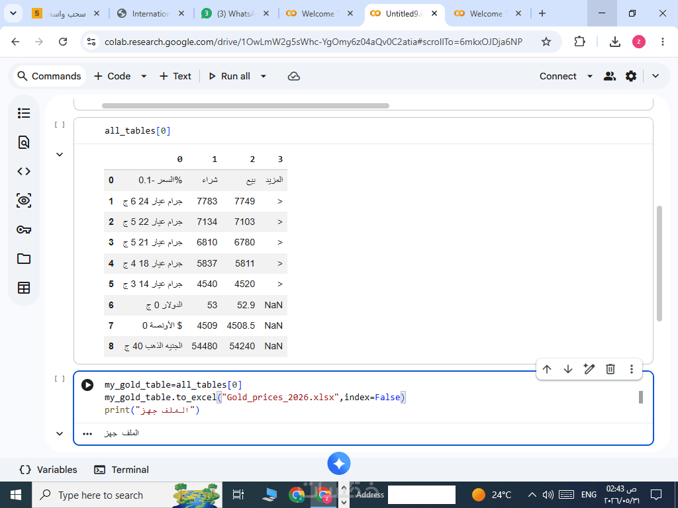This screenshot has height=508, width=678.
Task: Click inside the all_tables[0] code cell
Action: coord(363,131)
